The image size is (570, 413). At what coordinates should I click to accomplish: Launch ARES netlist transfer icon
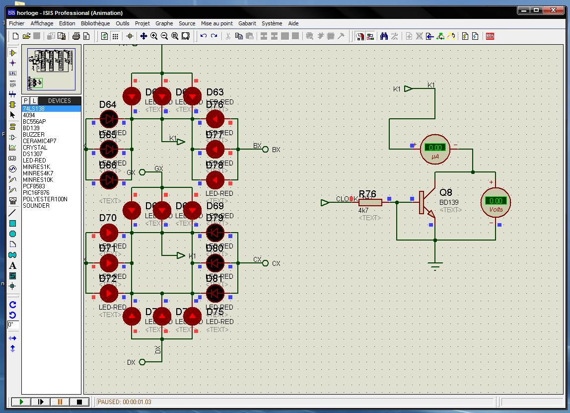pos(490,36)
